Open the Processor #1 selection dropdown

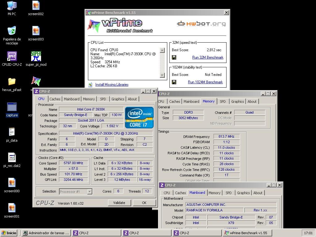90,191
